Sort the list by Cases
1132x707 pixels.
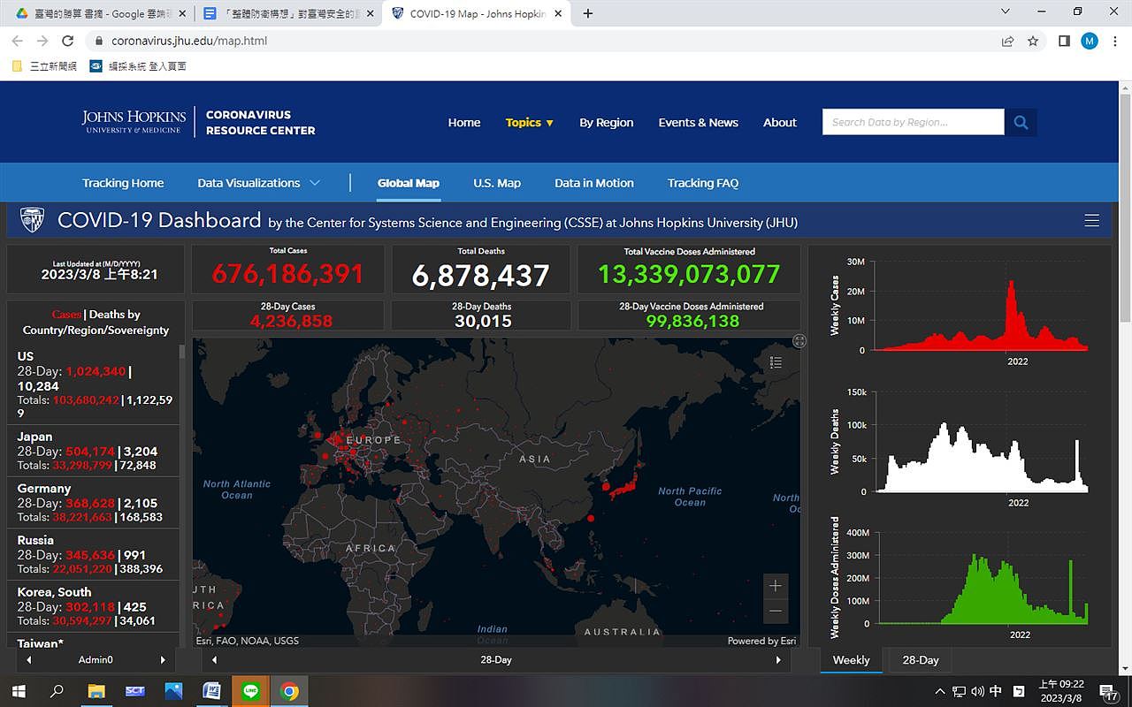66,315
